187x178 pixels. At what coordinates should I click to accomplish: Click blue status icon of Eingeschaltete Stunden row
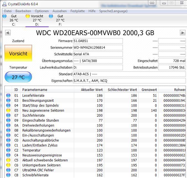click(8, 120)
